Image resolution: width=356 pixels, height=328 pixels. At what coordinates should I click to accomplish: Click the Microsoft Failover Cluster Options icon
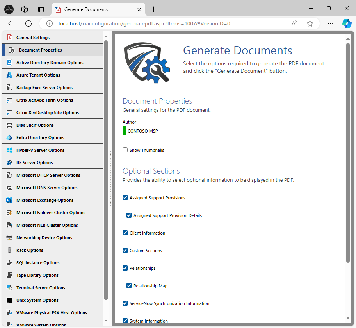(x=9, y=213)
